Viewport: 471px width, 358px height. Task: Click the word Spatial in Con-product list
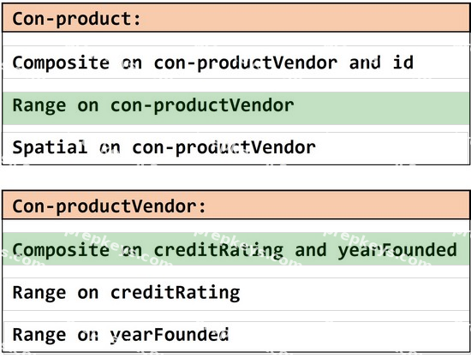(50, 147)
